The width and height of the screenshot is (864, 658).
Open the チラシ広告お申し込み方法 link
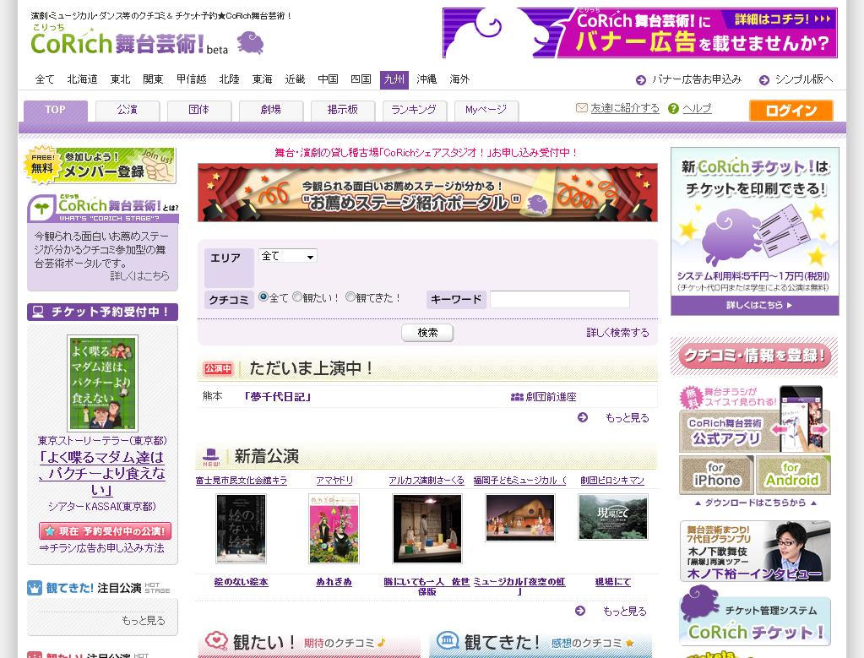(102, 548)
